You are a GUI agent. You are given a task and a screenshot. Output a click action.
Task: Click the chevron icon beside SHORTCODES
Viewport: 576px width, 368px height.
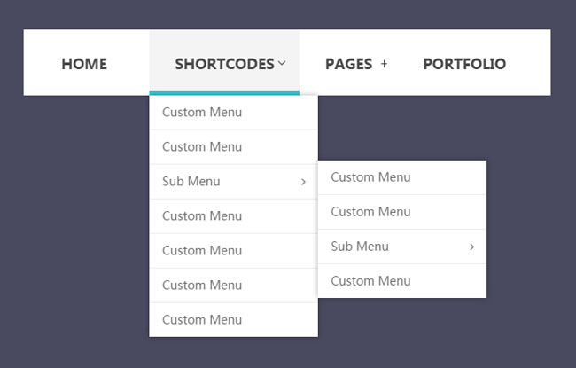point(282,63)
